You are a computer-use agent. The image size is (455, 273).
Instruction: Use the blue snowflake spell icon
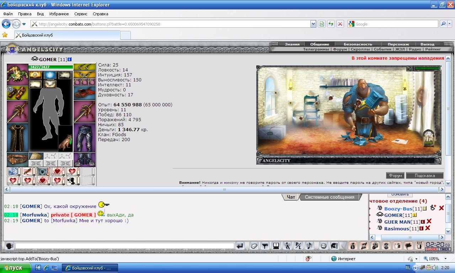click(x=50, y=75)
